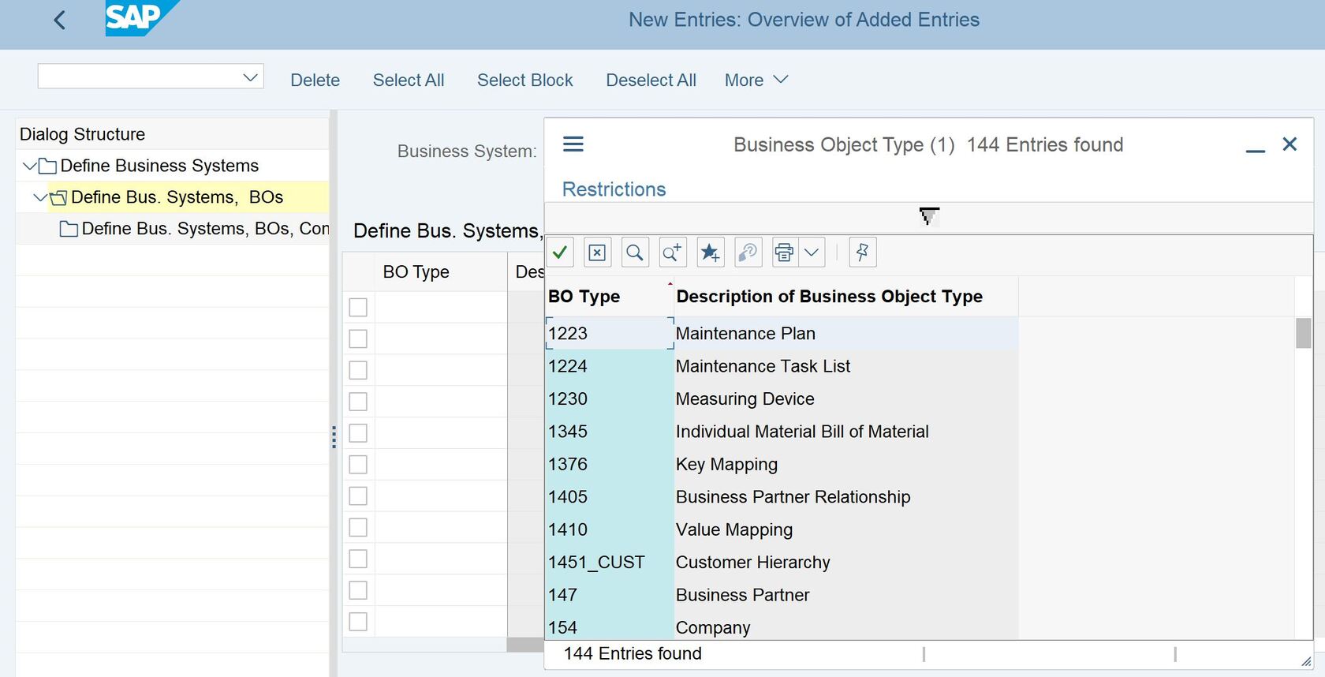Confirm selection with the green checkmark
The image size is (1325, 677).
point(560,252)
